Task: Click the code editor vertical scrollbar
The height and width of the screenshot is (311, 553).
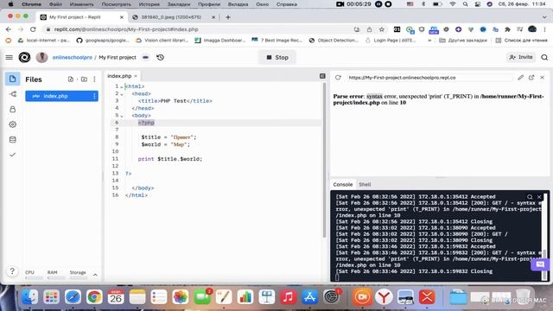Action: coord(324,161)
